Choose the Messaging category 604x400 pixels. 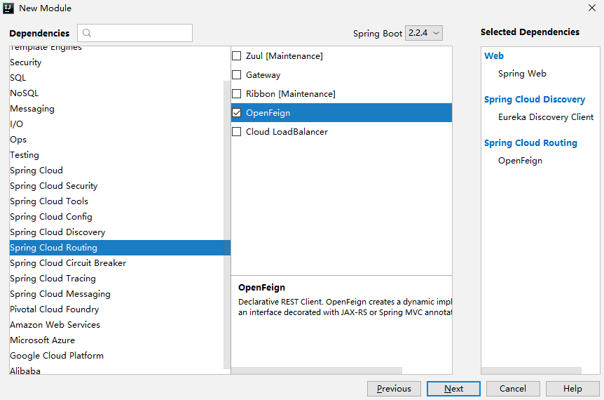(x=120, y=108)
